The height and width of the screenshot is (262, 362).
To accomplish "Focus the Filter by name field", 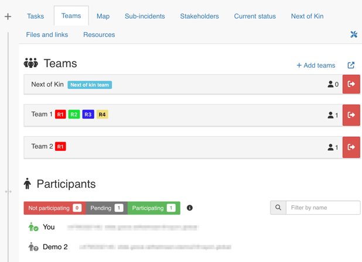I will 323,208.
